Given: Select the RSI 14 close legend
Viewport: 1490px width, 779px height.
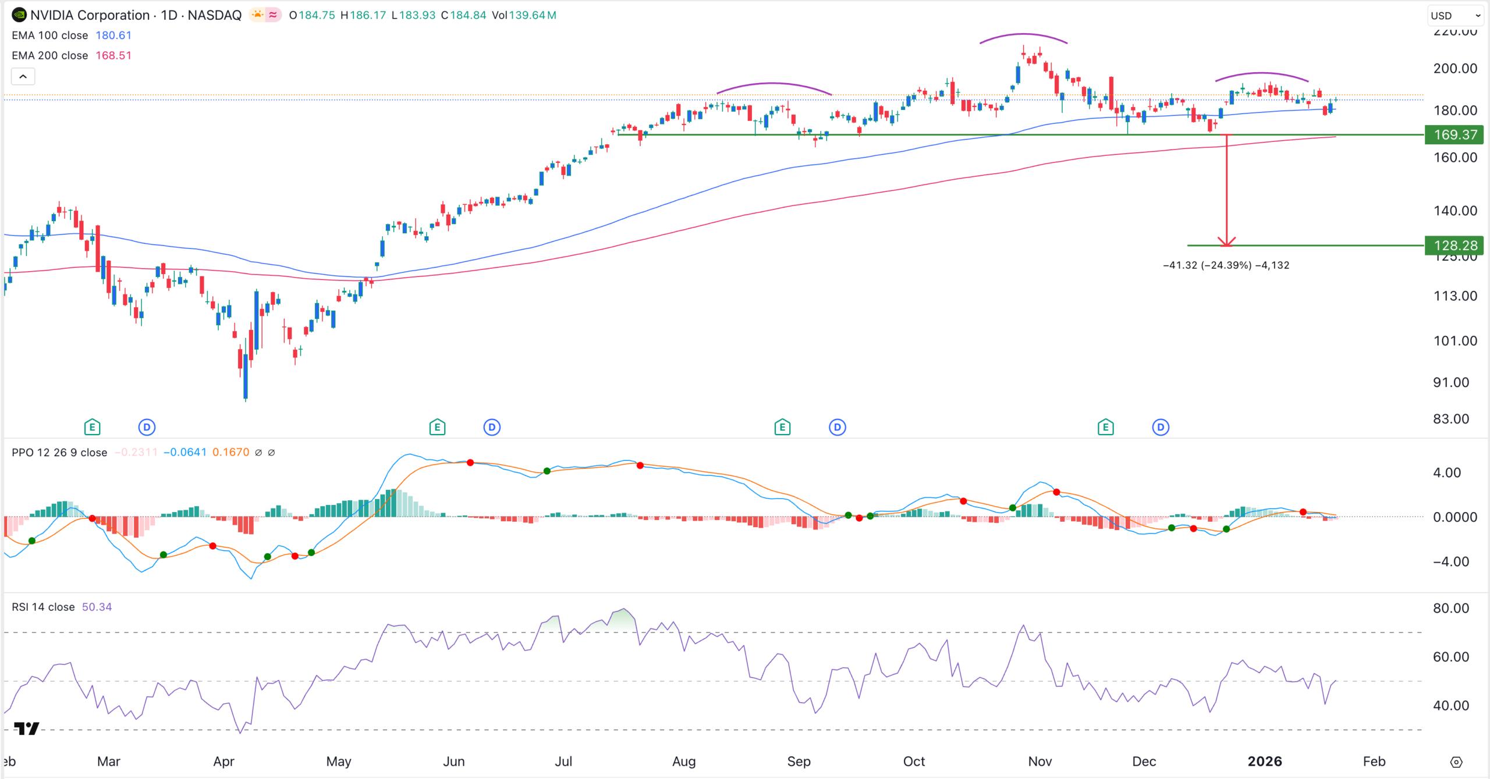Looking at the screenshot, I should 43,607.
